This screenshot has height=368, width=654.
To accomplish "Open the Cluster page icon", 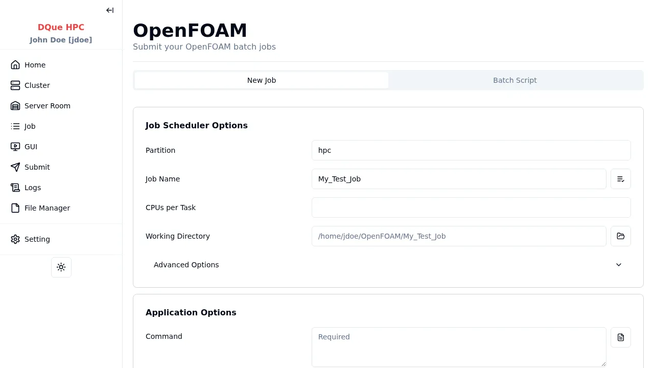I will (x=15, y=85).
